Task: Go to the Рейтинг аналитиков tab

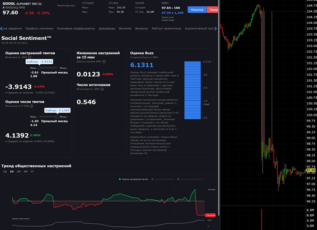Action: pos(166,28)
